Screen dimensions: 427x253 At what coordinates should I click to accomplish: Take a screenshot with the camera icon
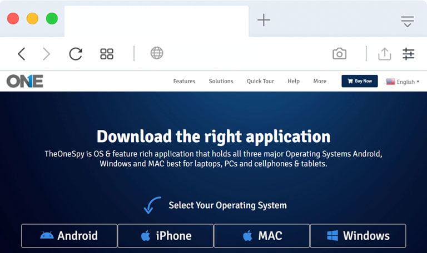(x=339, y=53)
